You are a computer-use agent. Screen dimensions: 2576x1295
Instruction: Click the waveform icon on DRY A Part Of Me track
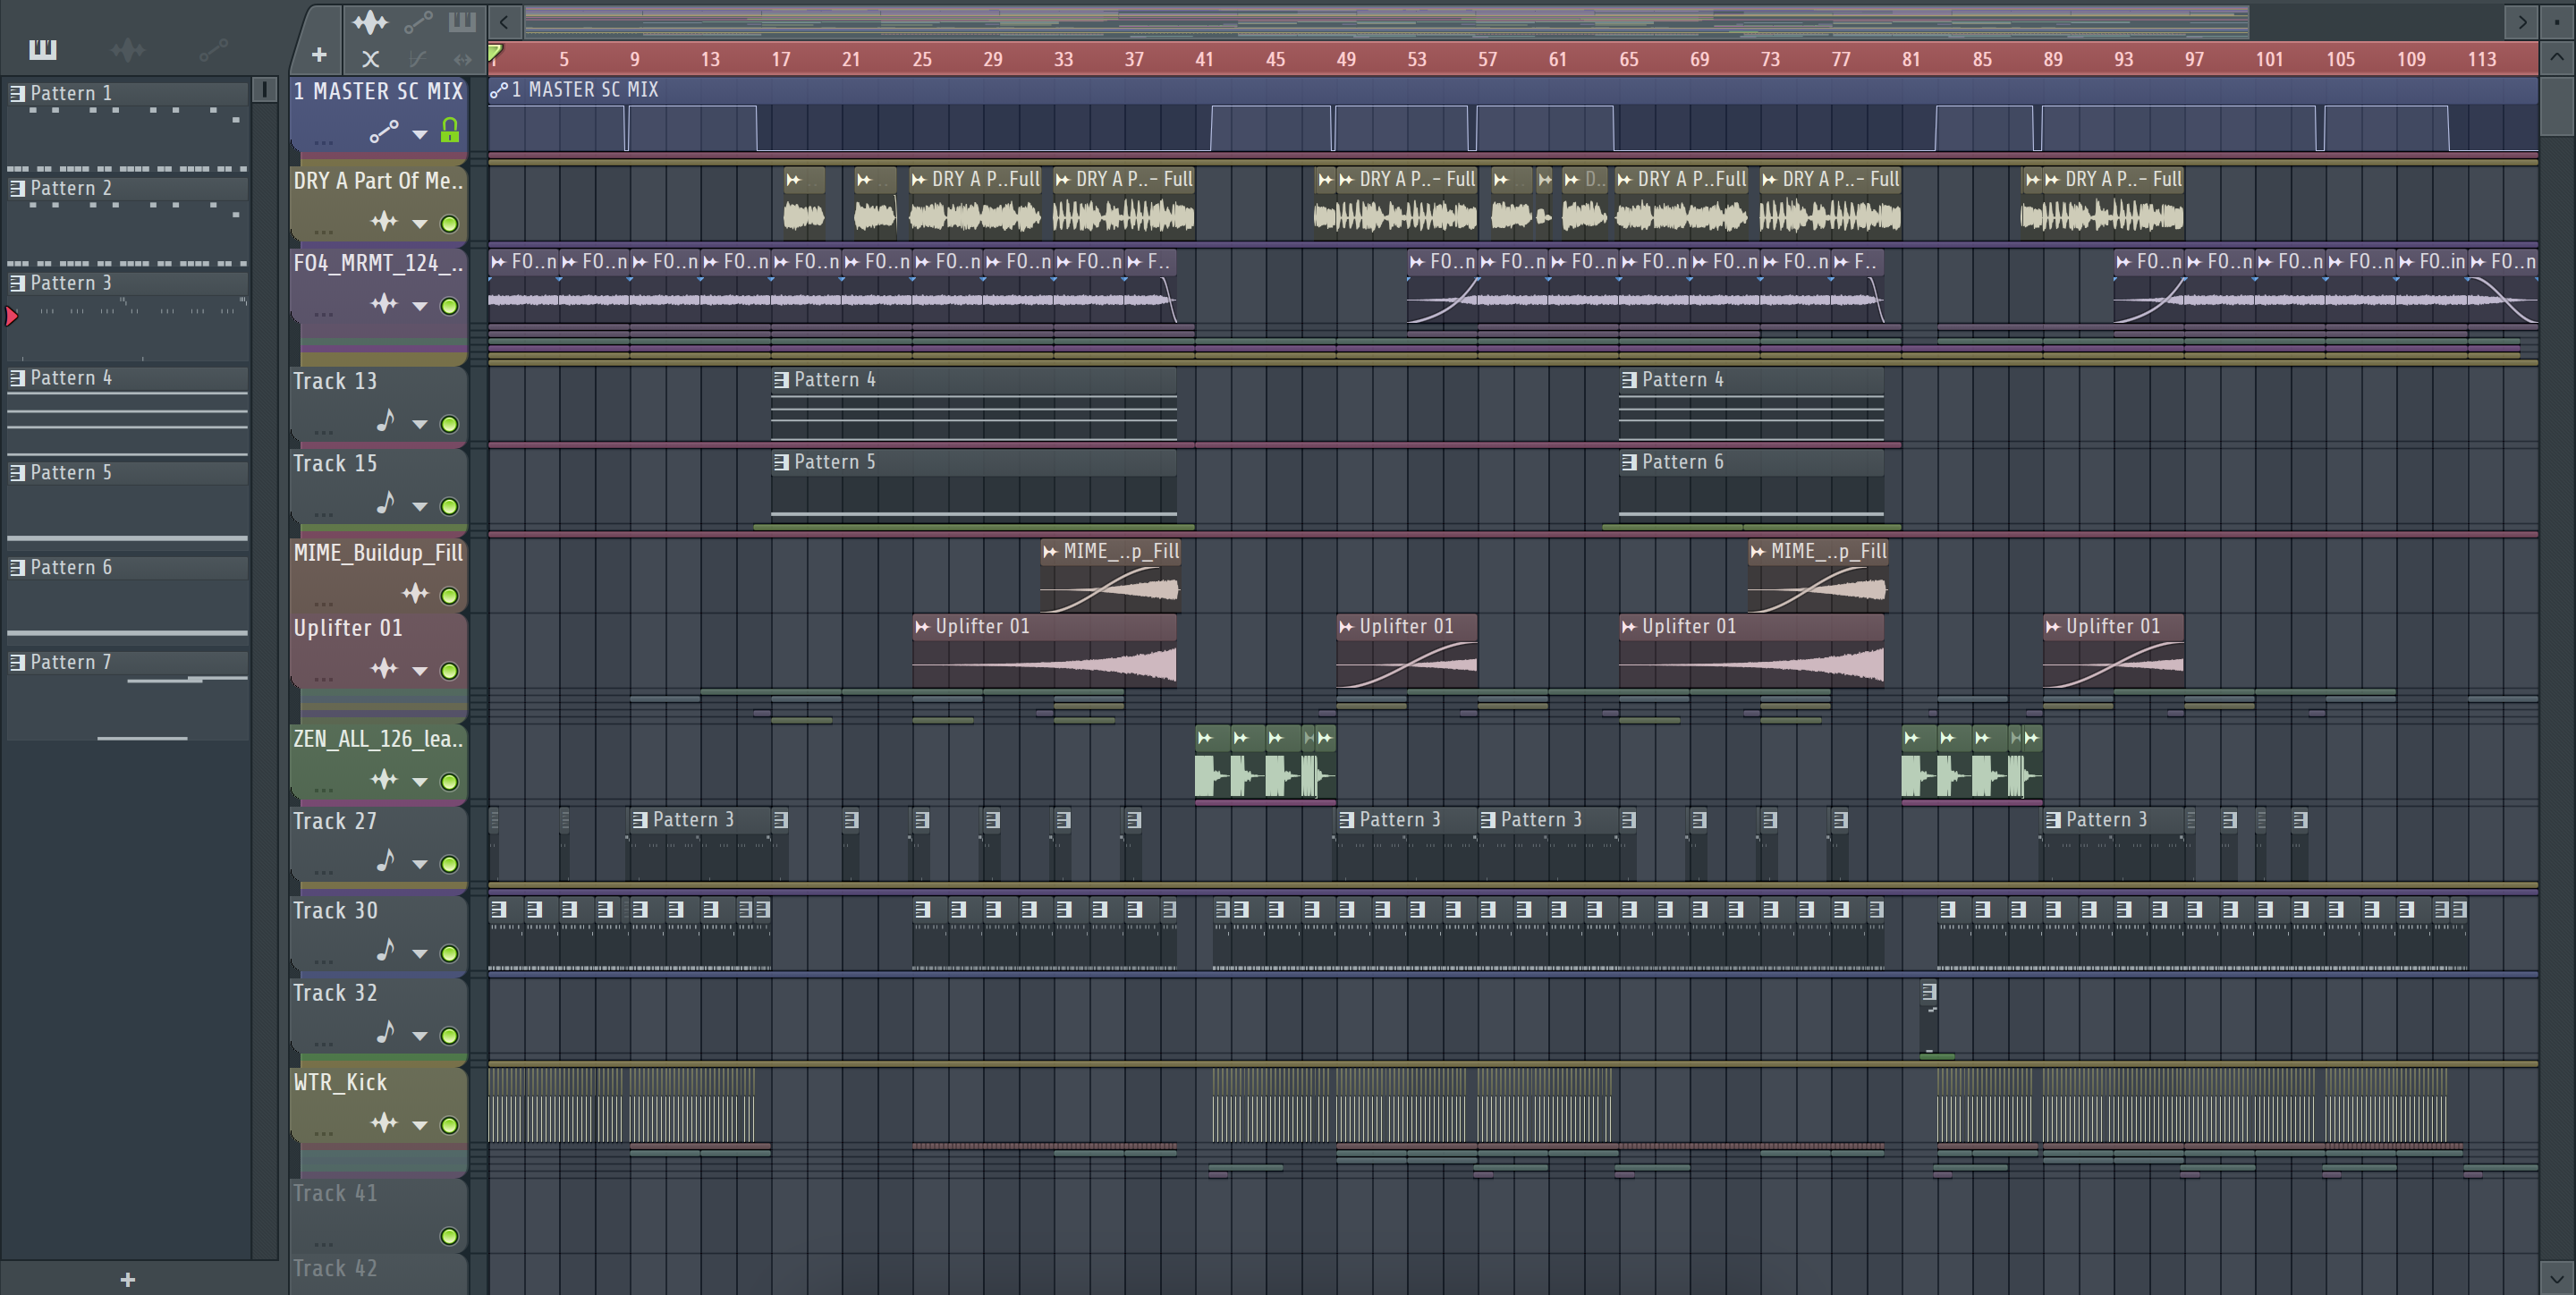coord(384,221)
